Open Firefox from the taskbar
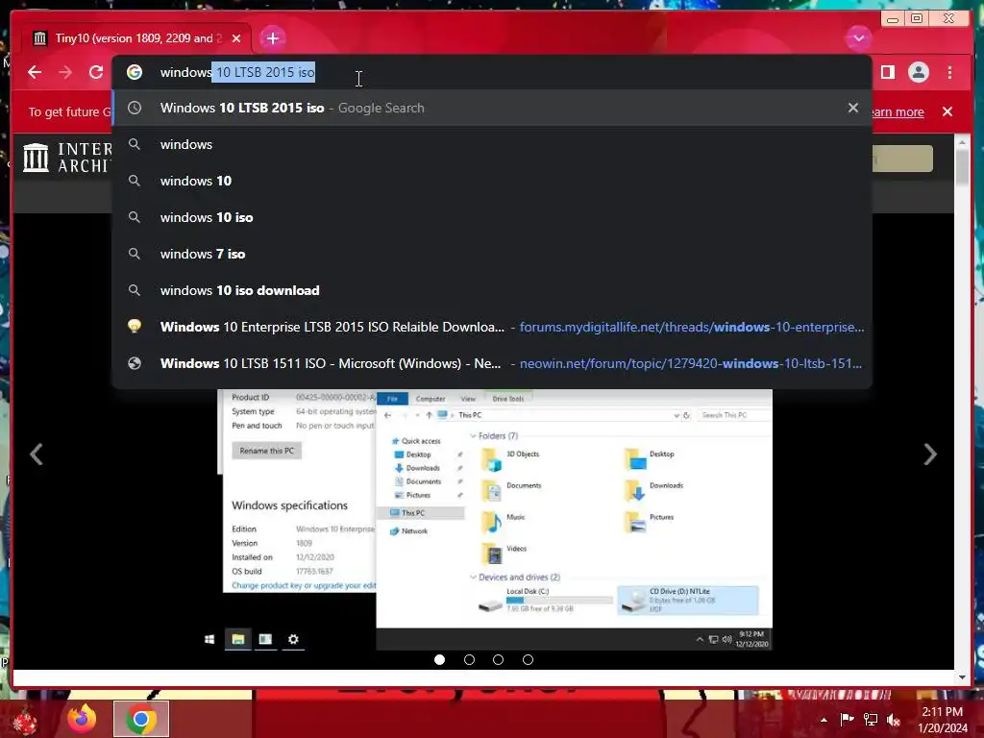This screenshot has width=984, height=738. point(83,719)
